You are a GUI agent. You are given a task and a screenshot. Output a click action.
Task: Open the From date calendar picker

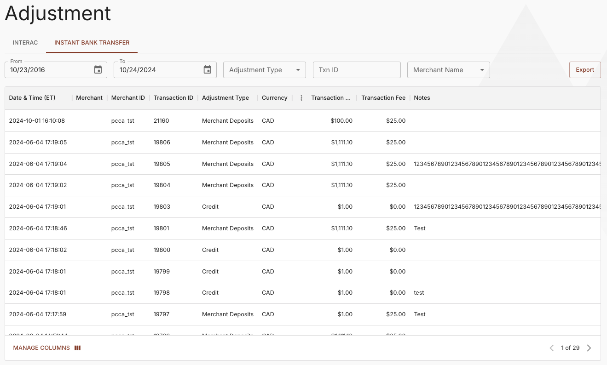coord(98,70)
